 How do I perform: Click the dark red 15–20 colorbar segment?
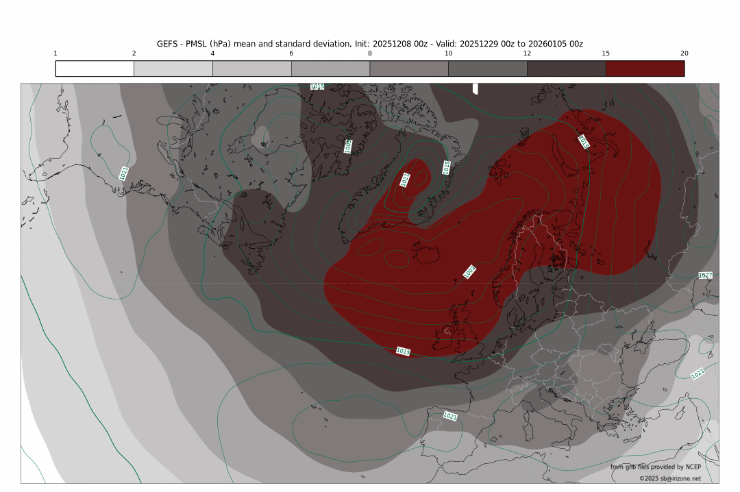click(x=645, y=69)
